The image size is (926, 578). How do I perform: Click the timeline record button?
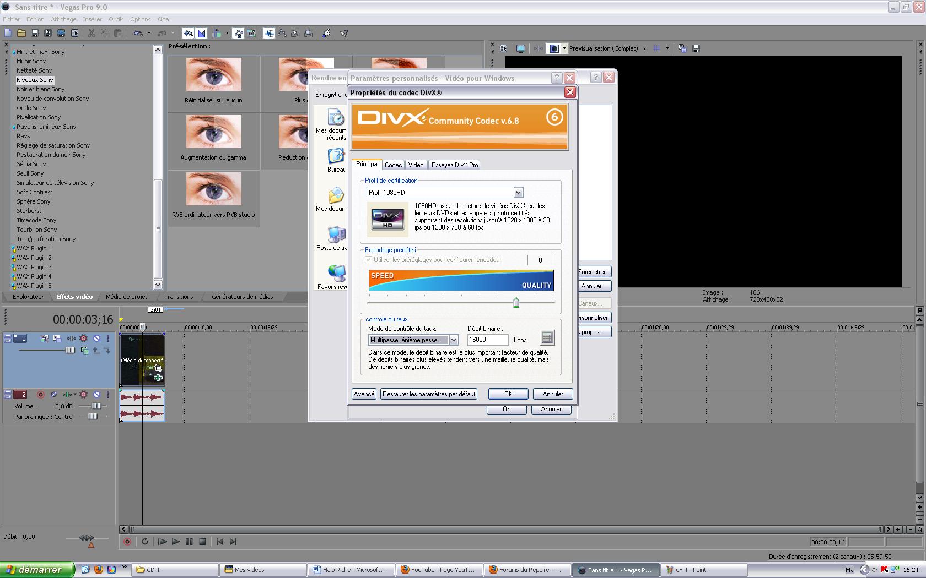tap(127, 542)
